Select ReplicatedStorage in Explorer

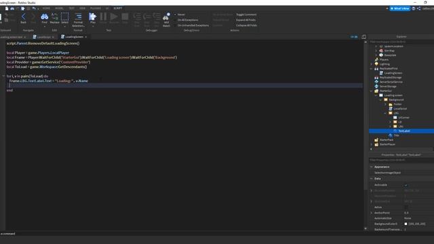tap(391, 77)
